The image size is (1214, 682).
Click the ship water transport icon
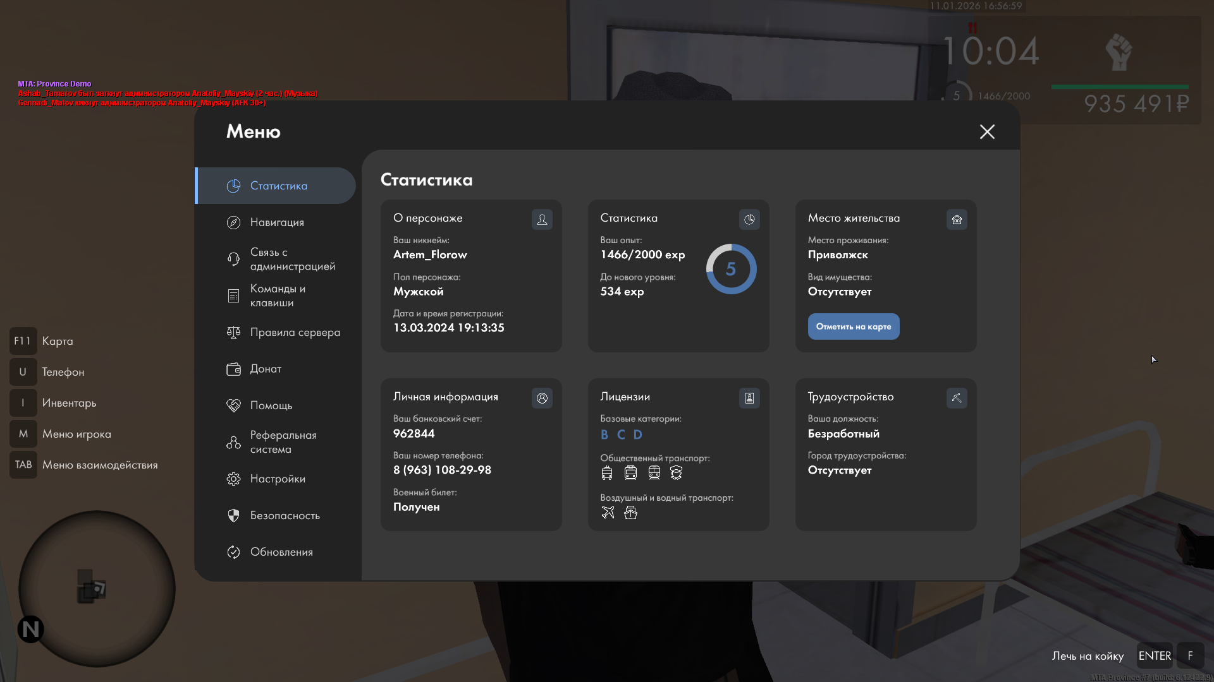pos(630,513)
